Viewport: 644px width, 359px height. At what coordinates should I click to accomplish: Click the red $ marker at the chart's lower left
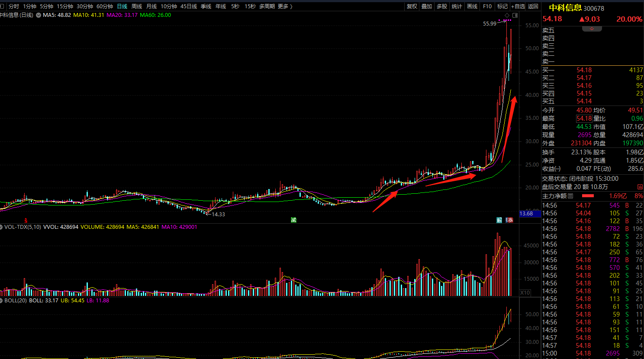point(26,220)
